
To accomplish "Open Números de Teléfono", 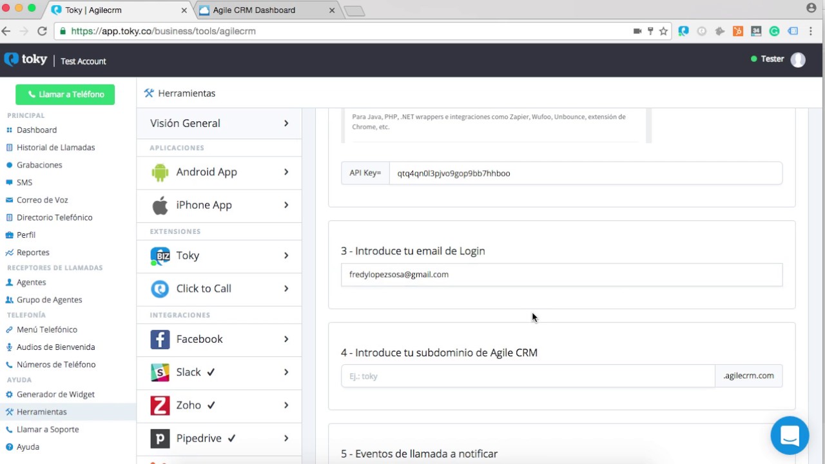I will coord(56,365).
